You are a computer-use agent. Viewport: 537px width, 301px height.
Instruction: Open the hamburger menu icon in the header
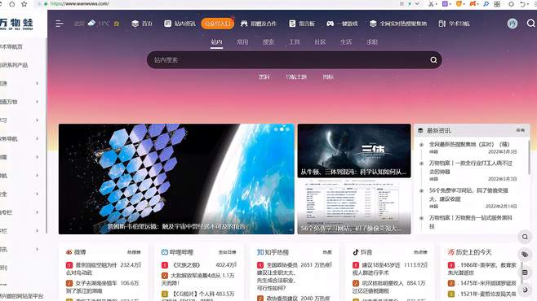click(60, 24)
